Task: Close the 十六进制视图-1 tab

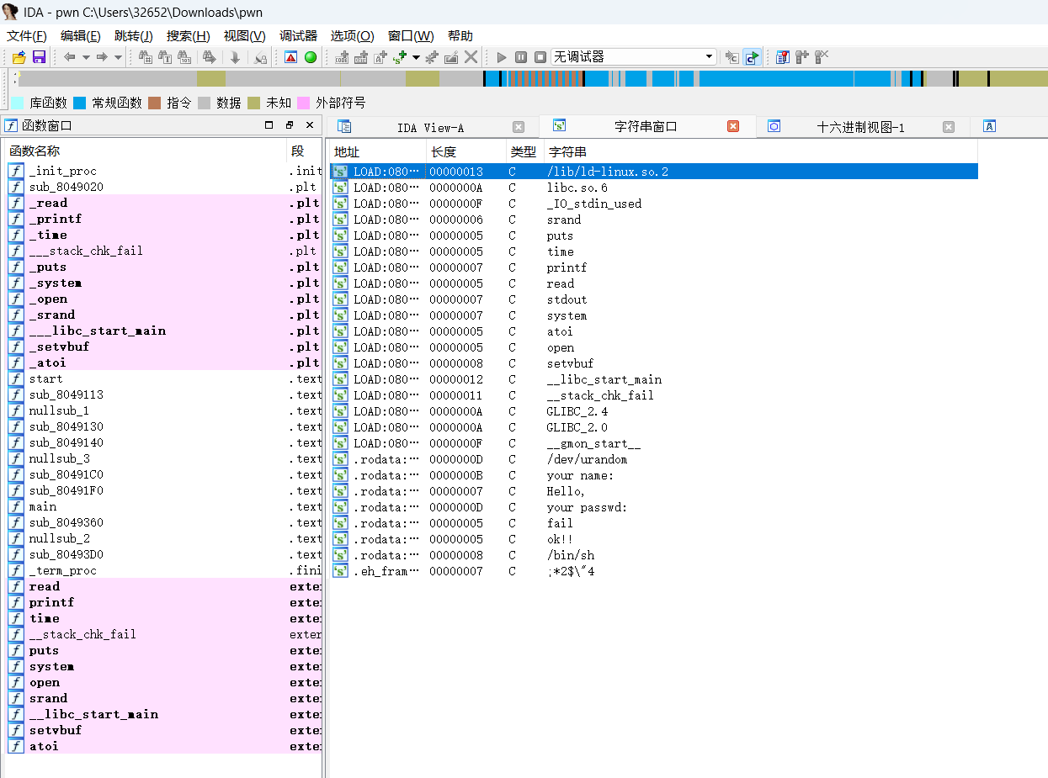Action: (949, 127)
